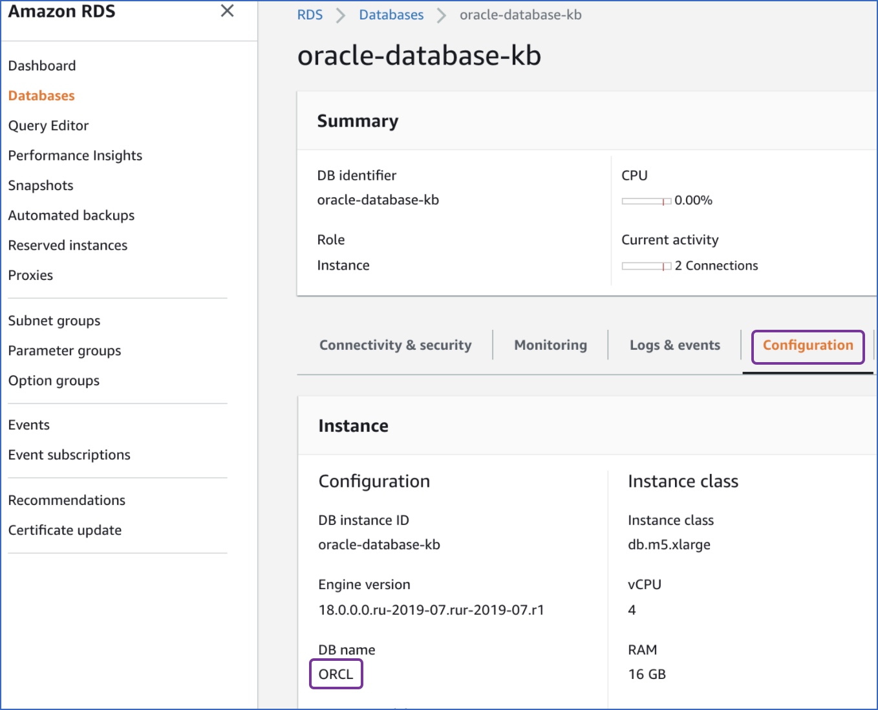Click the DB instance ID value under Configuration
The height and width of the screenshot is (710, 878).
pyautogui.click(x=380, y=544)
